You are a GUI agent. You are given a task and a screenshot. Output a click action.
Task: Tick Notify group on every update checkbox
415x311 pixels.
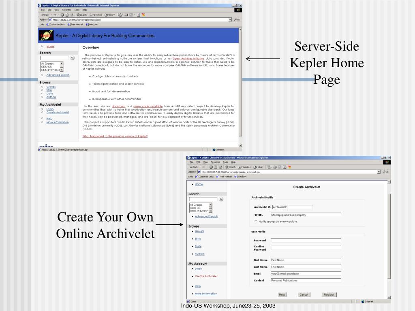256,222
